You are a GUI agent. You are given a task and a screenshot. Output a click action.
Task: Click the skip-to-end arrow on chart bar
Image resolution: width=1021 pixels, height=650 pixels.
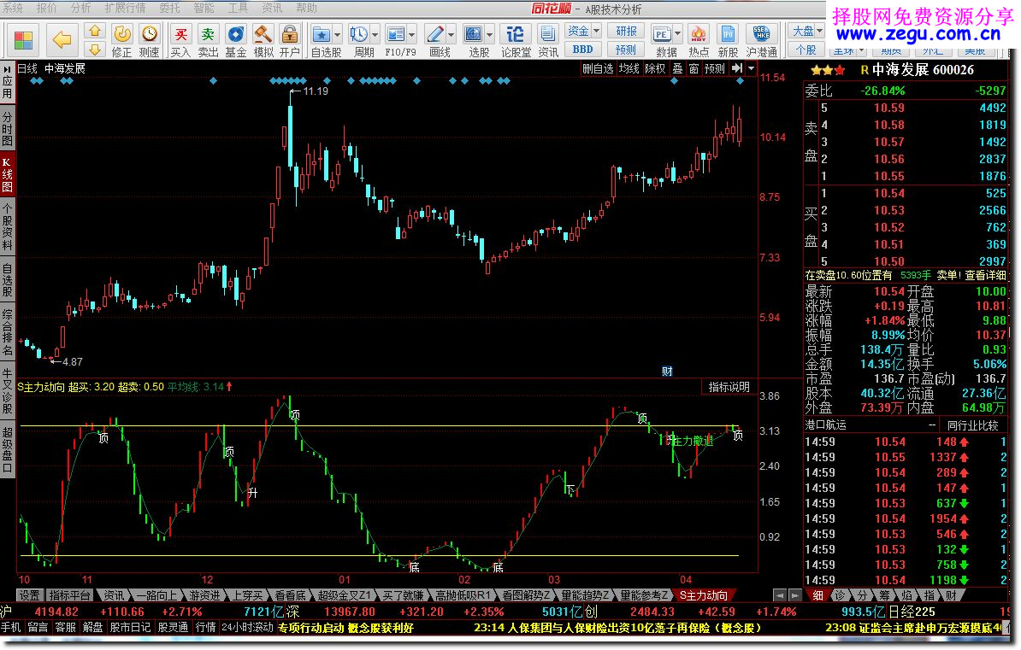737,68
